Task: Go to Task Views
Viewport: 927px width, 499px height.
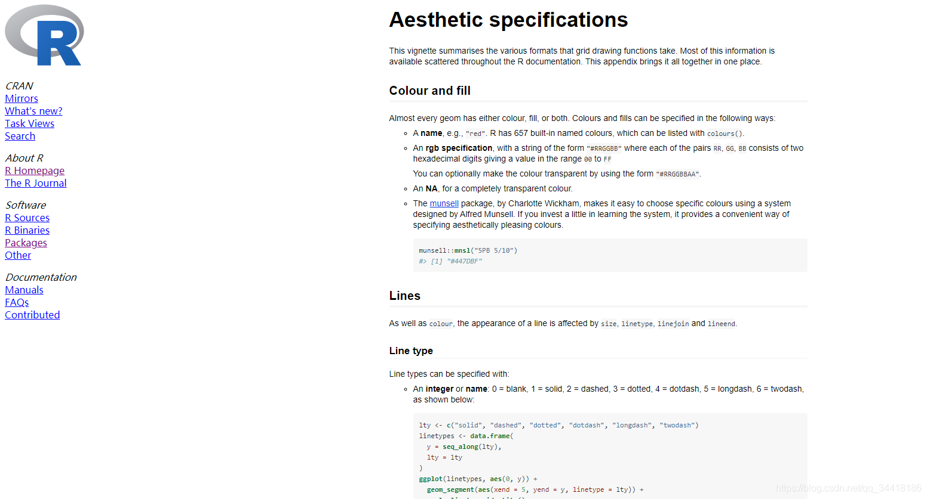Action: coord(30,123)
